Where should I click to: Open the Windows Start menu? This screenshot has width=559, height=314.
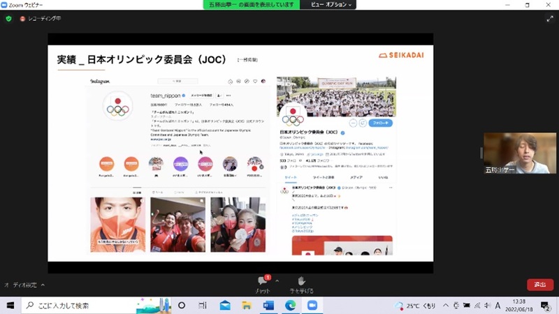click(10, 306)
